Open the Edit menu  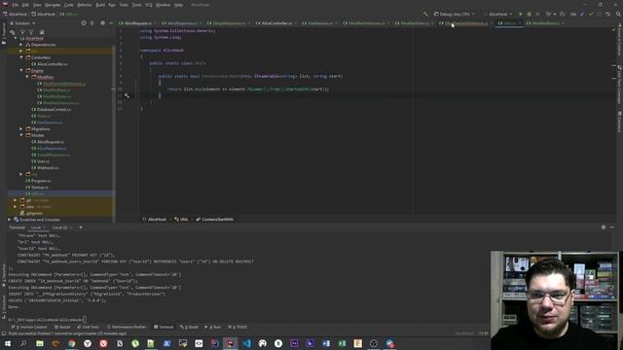[x=25, y=5]
